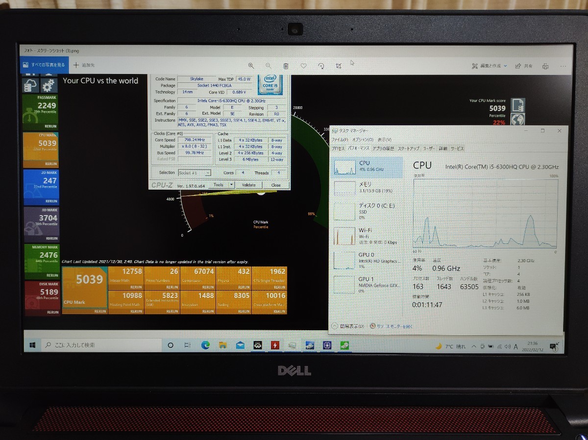Click the gears settings icon in PerformanceTest
The height and width of the screenshot is (440, 588).
[48, 86]
